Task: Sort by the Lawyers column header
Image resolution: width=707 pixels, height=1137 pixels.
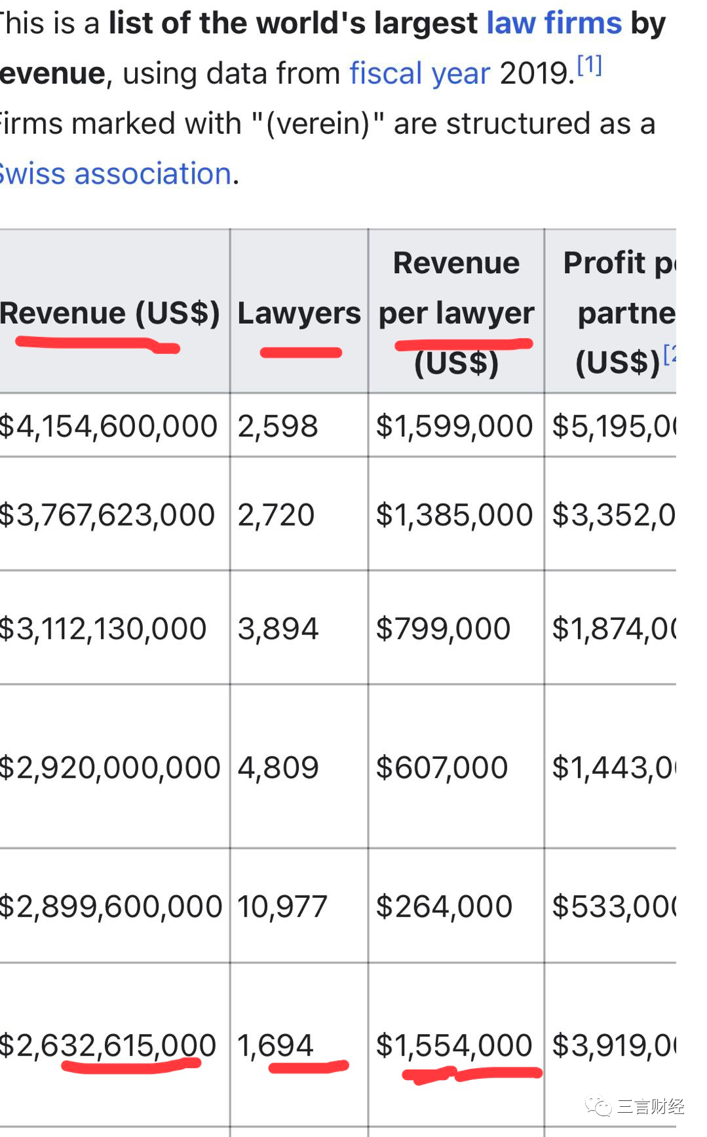Action: point(299,313)
